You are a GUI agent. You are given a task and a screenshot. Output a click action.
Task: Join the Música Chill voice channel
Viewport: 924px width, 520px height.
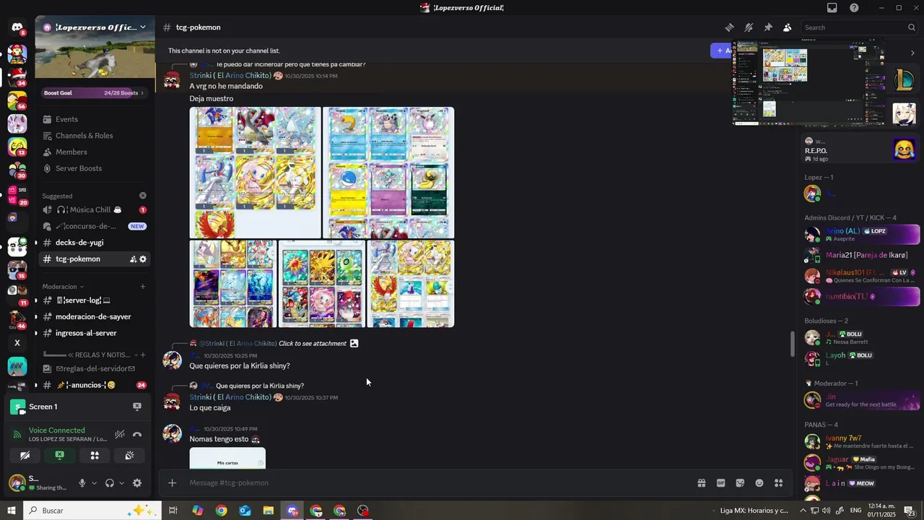[95, 209]
